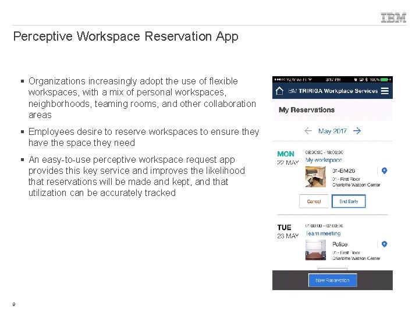Open the hamburger menu in Workplace Services
This screenshot has width=419, height=314.
385,91
